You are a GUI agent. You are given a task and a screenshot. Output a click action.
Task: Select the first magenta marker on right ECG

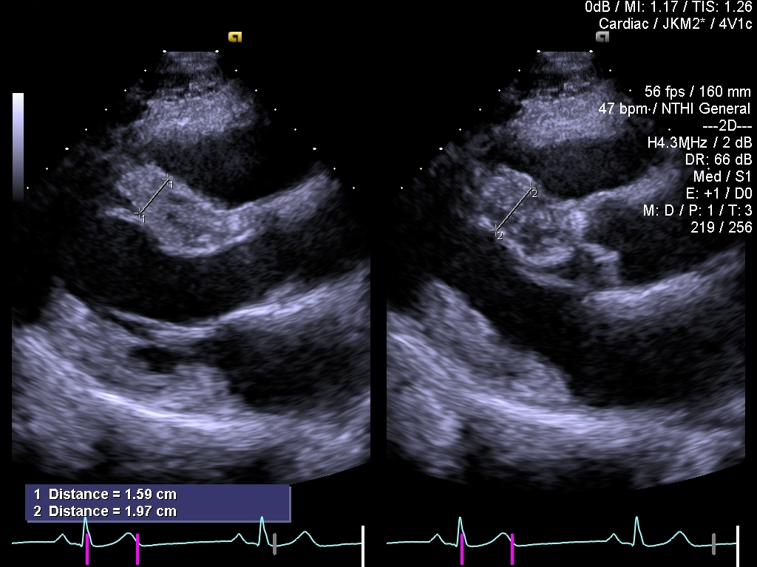click(x=462, y=549)
